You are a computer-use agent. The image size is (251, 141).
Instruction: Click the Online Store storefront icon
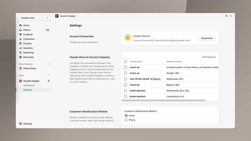coord(21,68)
